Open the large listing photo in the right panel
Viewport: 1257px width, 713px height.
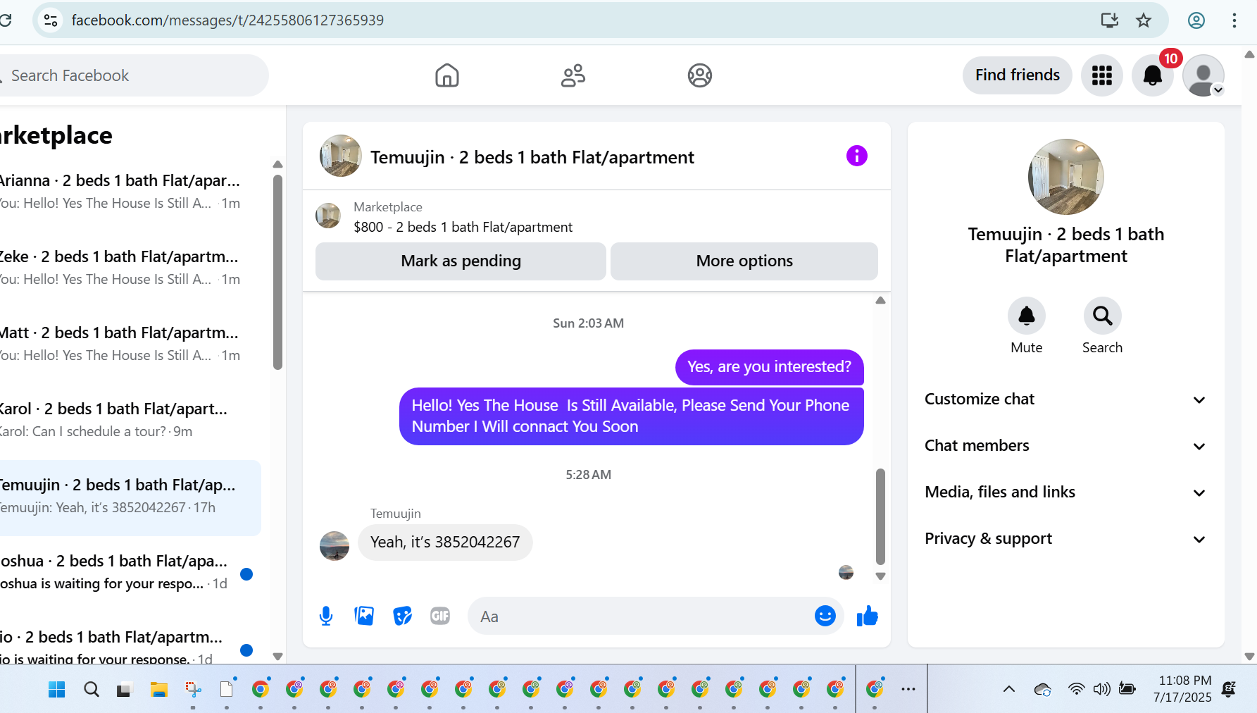pos(1066,177)
